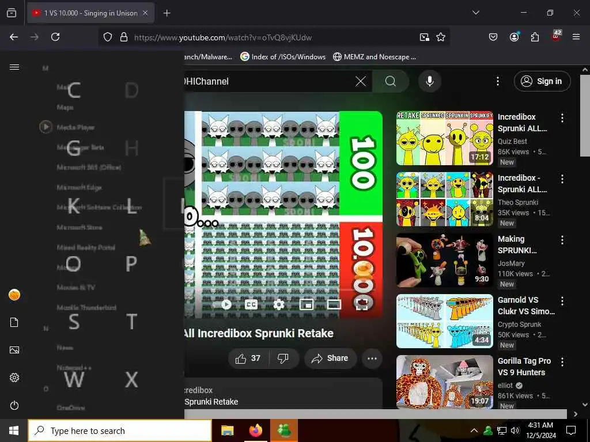Open options for Theo Sprunki video
Viewport: 590px width, 442px height.
(x=562, y=179)
